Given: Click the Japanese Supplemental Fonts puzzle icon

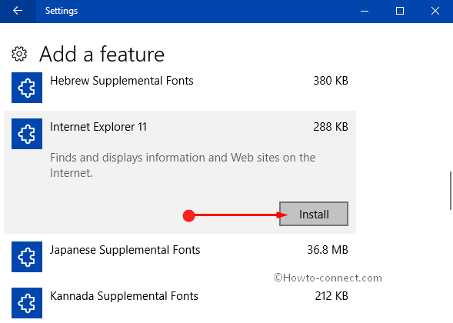Looking at the screenshot, I should pos(27,257).
